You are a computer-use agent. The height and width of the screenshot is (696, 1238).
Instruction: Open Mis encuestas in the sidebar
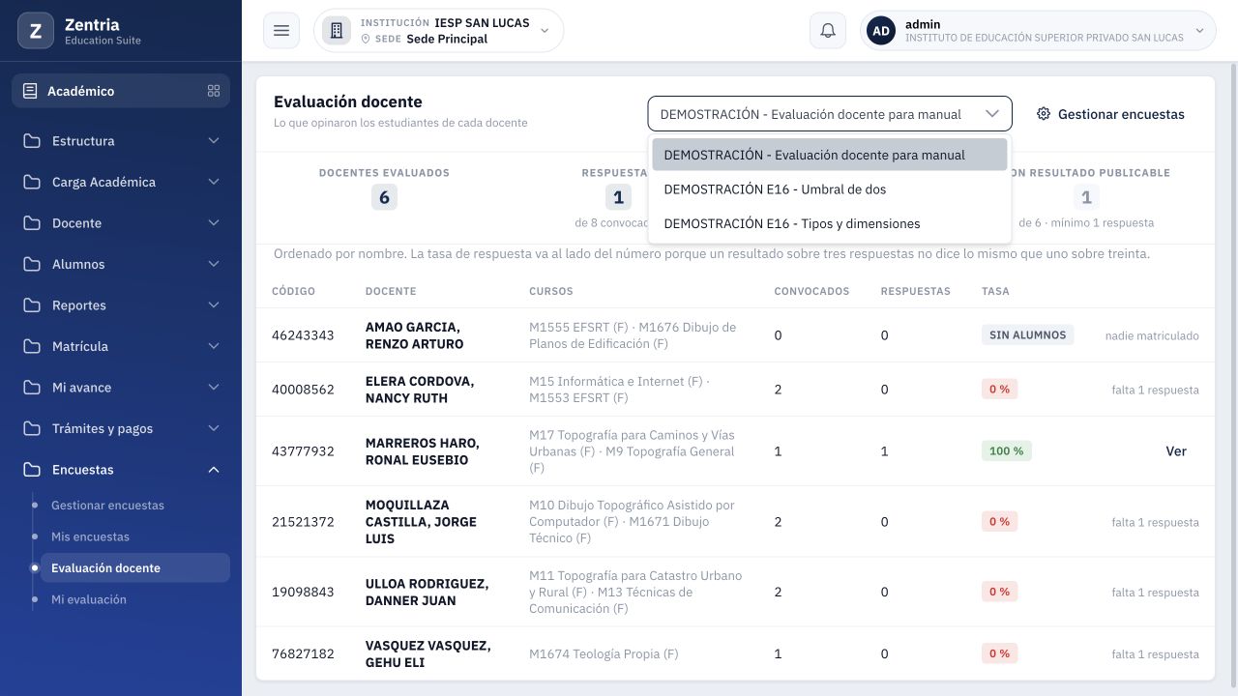[90, 536]
